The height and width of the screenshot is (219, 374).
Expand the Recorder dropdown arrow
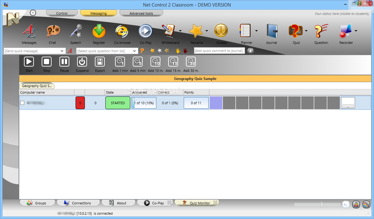pos(356,31)
